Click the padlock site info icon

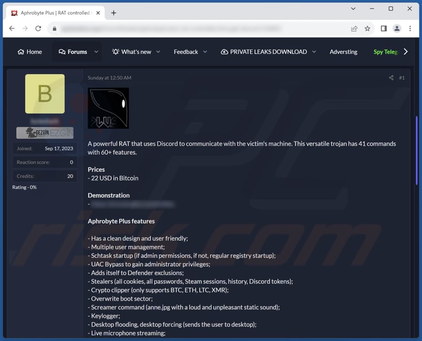[x=54, y=28]
